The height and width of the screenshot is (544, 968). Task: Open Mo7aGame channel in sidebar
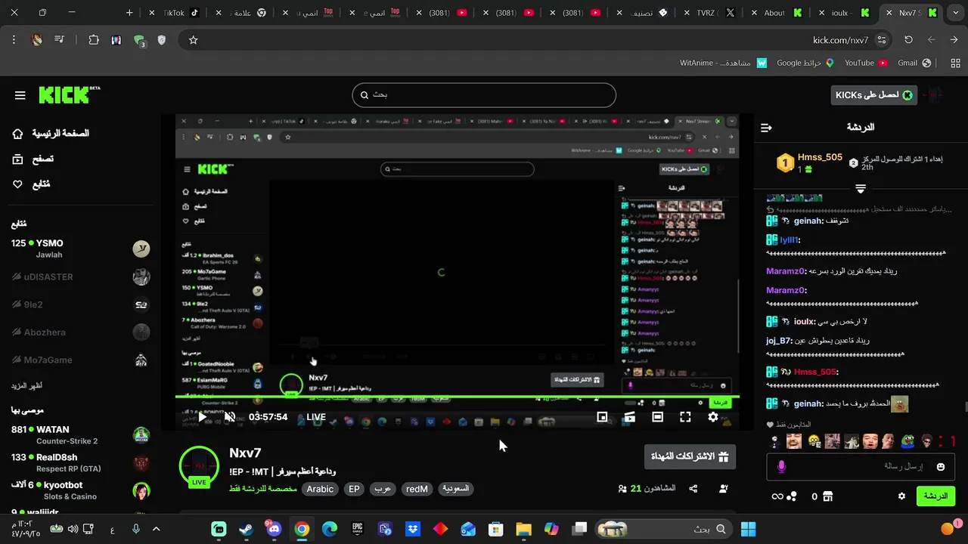(81, 360)
